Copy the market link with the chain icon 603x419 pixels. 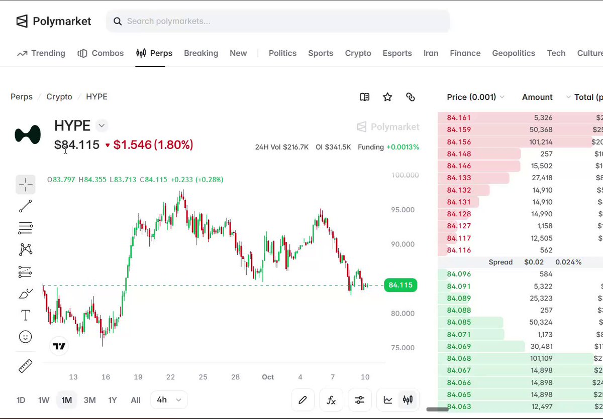pyautogui.click(x=411, y=97)
